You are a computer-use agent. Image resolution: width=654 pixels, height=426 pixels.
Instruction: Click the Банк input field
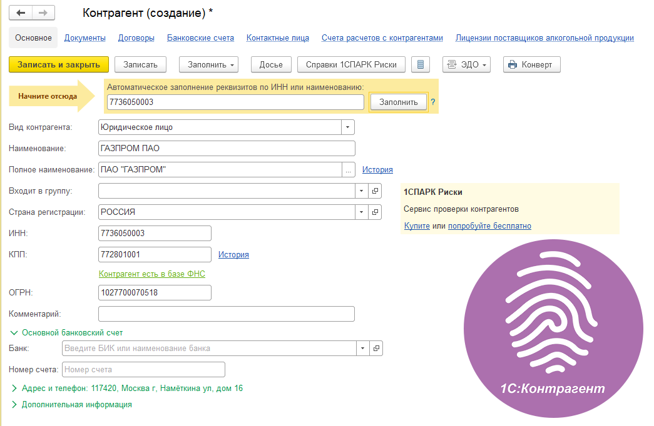click(210, 348)
